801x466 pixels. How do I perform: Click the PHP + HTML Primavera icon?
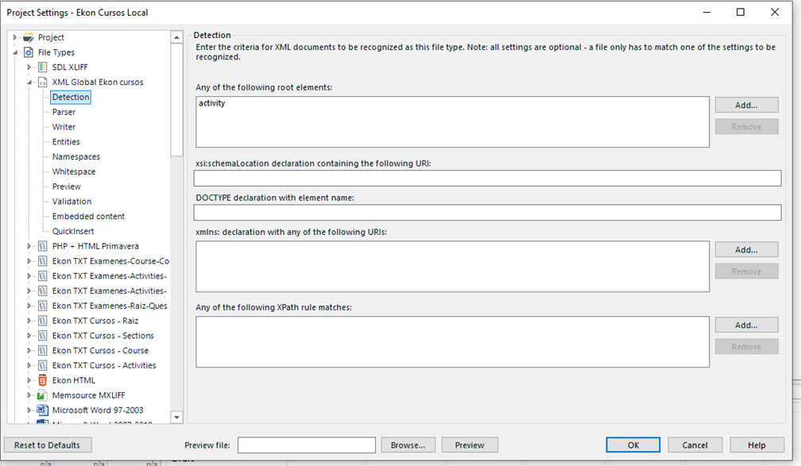click(x=43, y=247)
